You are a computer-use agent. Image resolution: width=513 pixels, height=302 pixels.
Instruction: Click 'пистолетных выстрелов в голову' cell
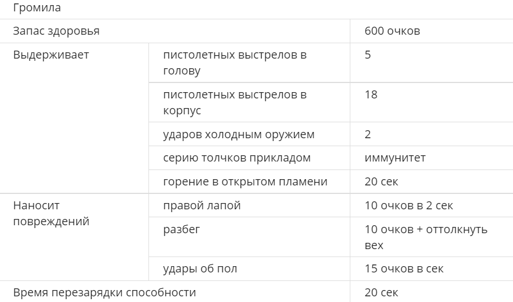click(234, 63)
